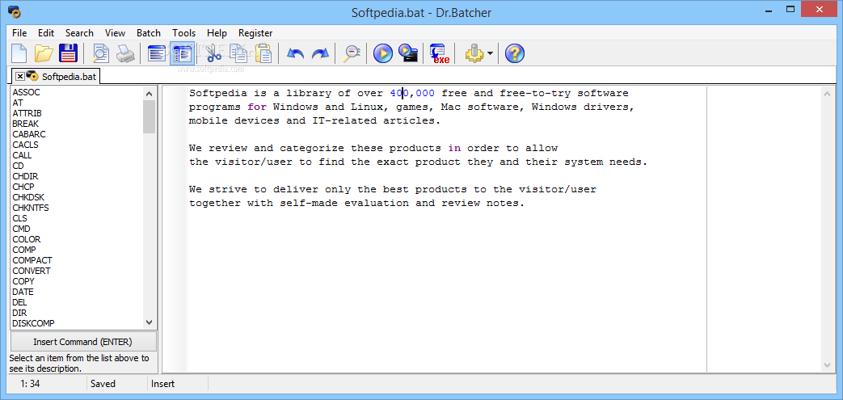Save file using floppy disk icon
The height and width of the screenshot is (400, 843).
point(68,53)
